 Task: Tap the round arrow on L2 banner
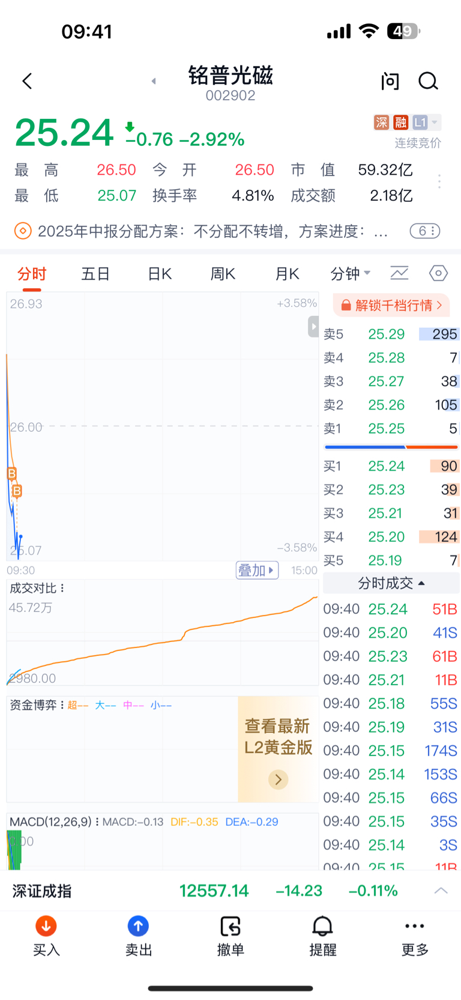[278, 780]
